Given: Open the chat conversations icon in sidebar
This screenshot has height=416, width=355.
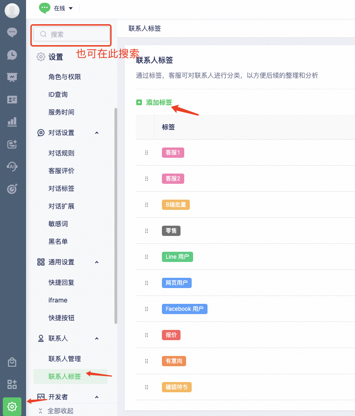Looking at the screenshot, I should (x=12, y=32).
